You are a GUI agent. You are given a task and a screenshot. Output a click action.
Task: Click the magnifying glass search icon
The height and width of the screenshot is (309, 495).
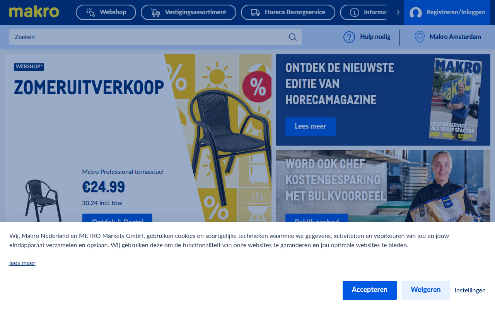pos(293,37)
